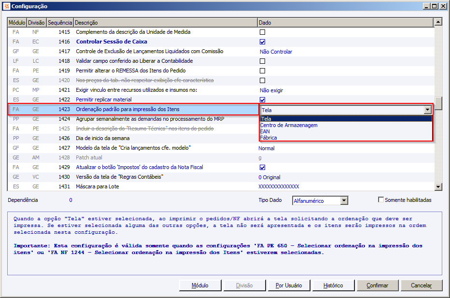Click the Descrição column header
Image resolution: width=450 pixels, height=298 pixels.
click(166, 22)
